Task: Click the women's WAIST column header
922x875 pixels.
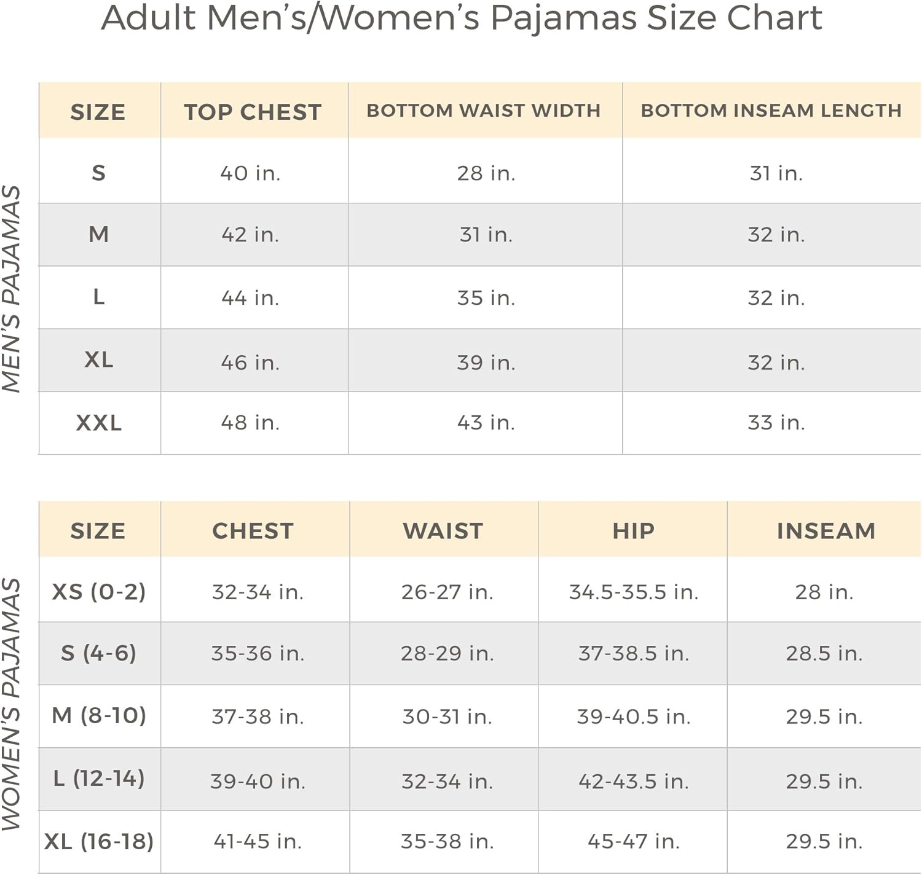Action: (443, 531)
